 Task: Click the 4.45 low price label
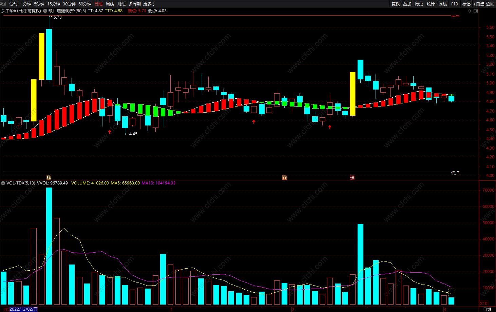pos(133,134)
